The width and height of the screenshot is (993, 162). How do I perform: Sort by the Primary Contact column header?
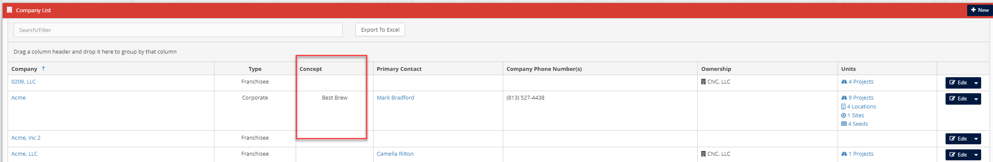pyautogui.click(x=399, y=69)
